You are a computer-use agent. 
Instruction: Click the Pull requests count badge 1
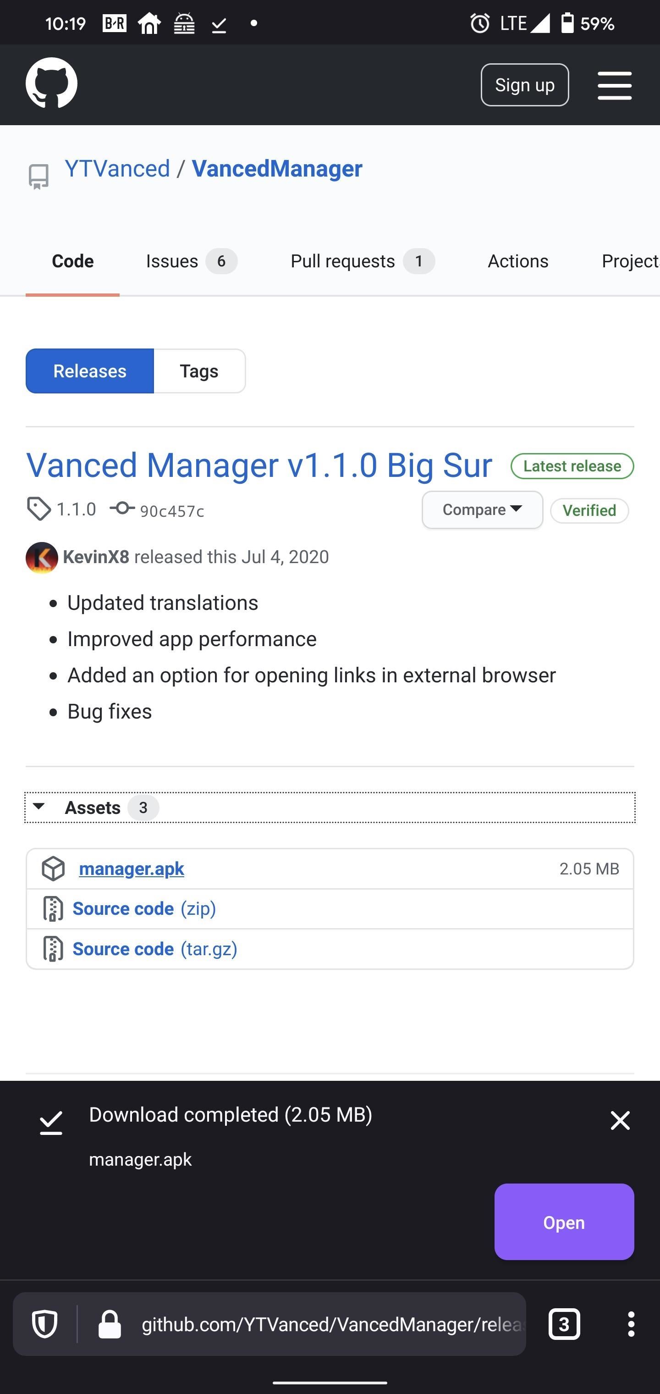419,261
